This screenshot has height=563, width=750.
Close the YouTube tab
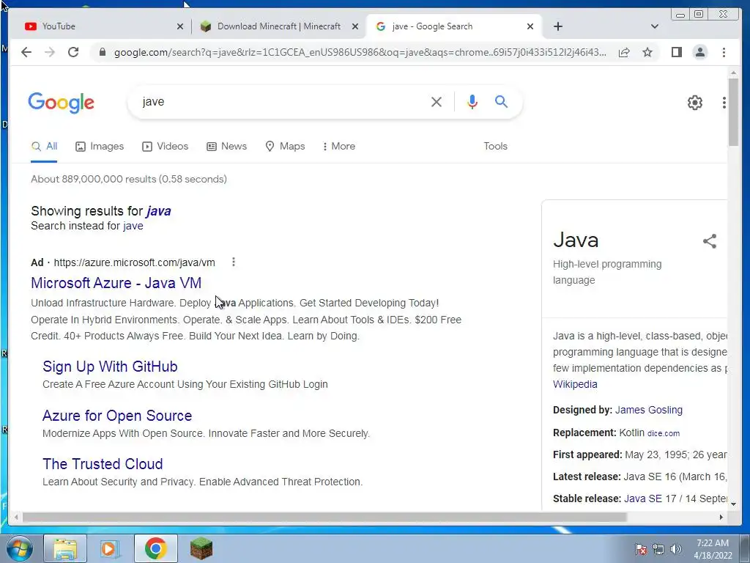180,26
